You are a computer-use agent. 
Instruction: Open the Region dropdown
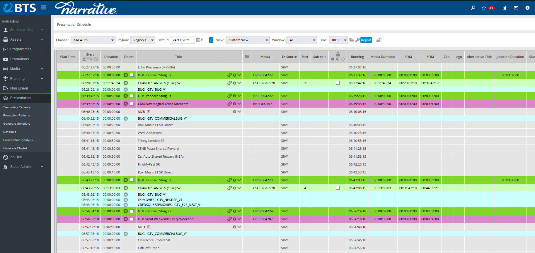click(143, 40)
